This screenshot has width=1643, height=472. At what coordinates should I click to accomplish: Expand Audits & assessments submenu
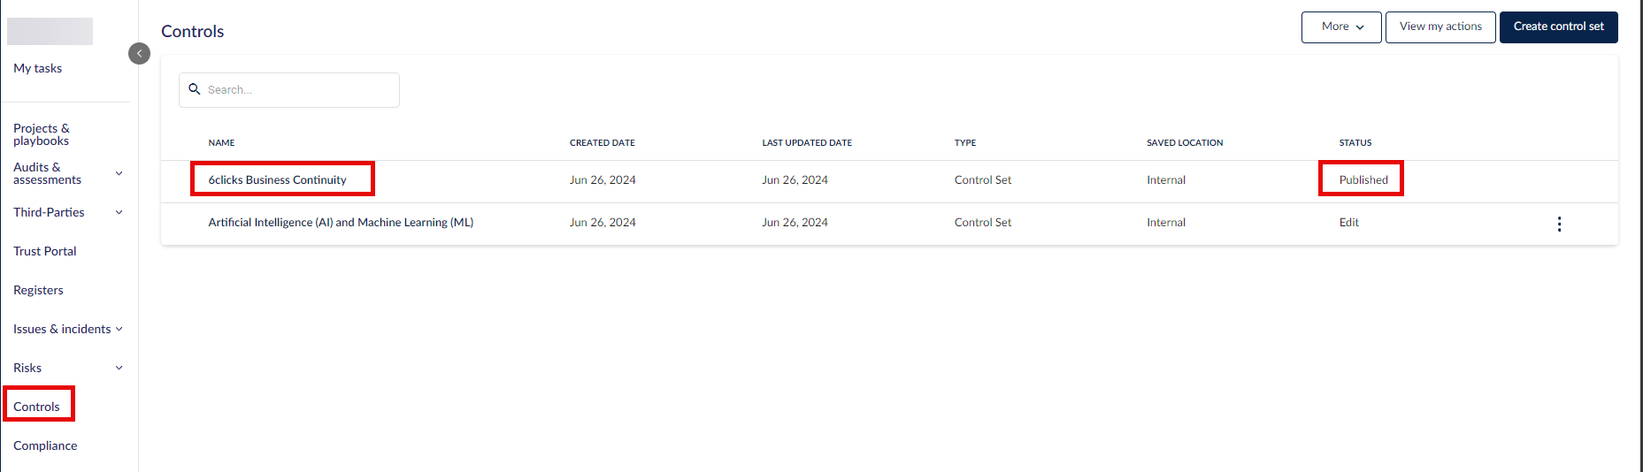[119, 173]
